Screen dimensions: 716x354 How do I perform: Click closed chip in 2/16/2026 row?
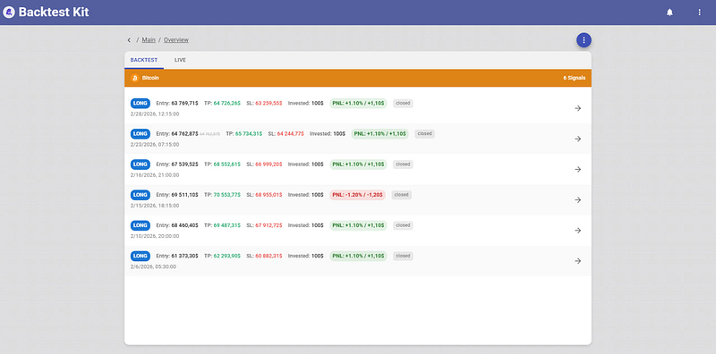coord(403,164)
